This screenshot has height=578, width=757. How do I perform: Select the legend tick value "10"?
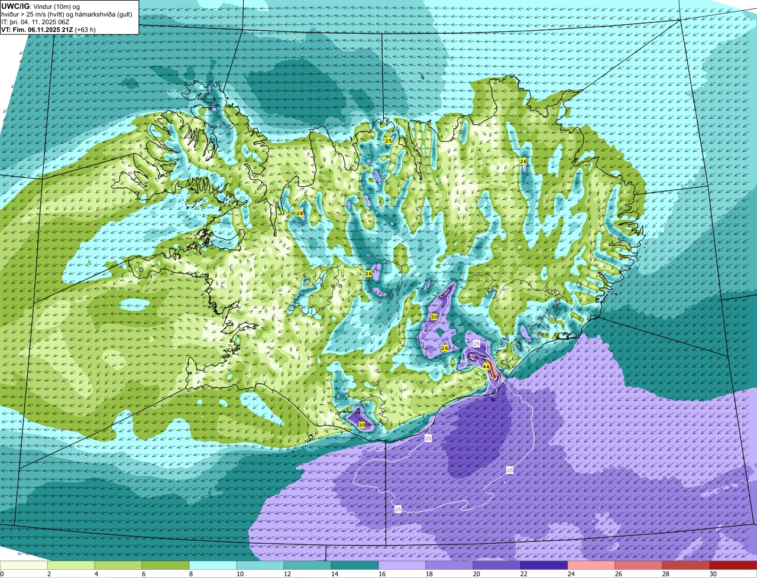(239, 574)
